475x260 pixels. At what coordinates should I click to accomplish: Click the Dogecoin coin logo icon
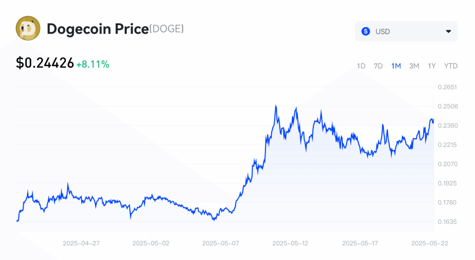(x=28, y=28)
